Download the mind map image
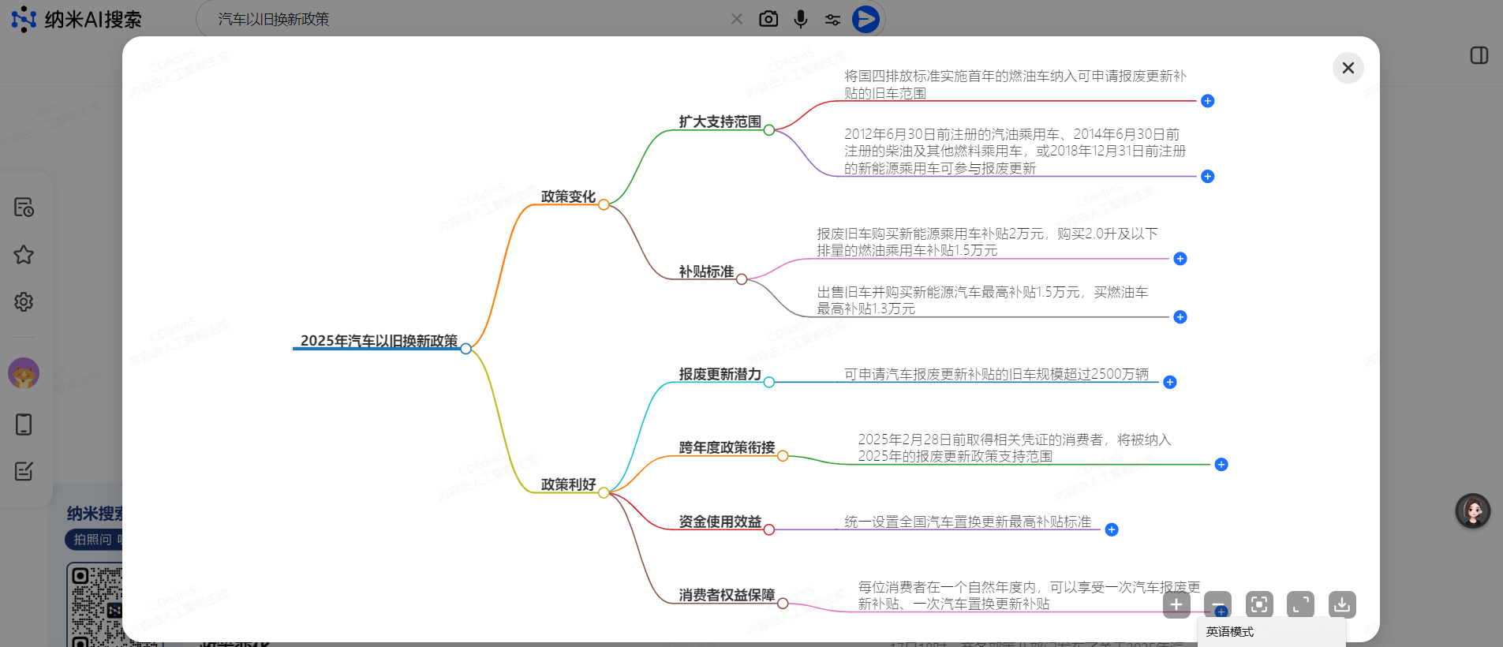The height and width of the screenshot is (647, 1503). pyautogui.click(x=1342, y=604)
